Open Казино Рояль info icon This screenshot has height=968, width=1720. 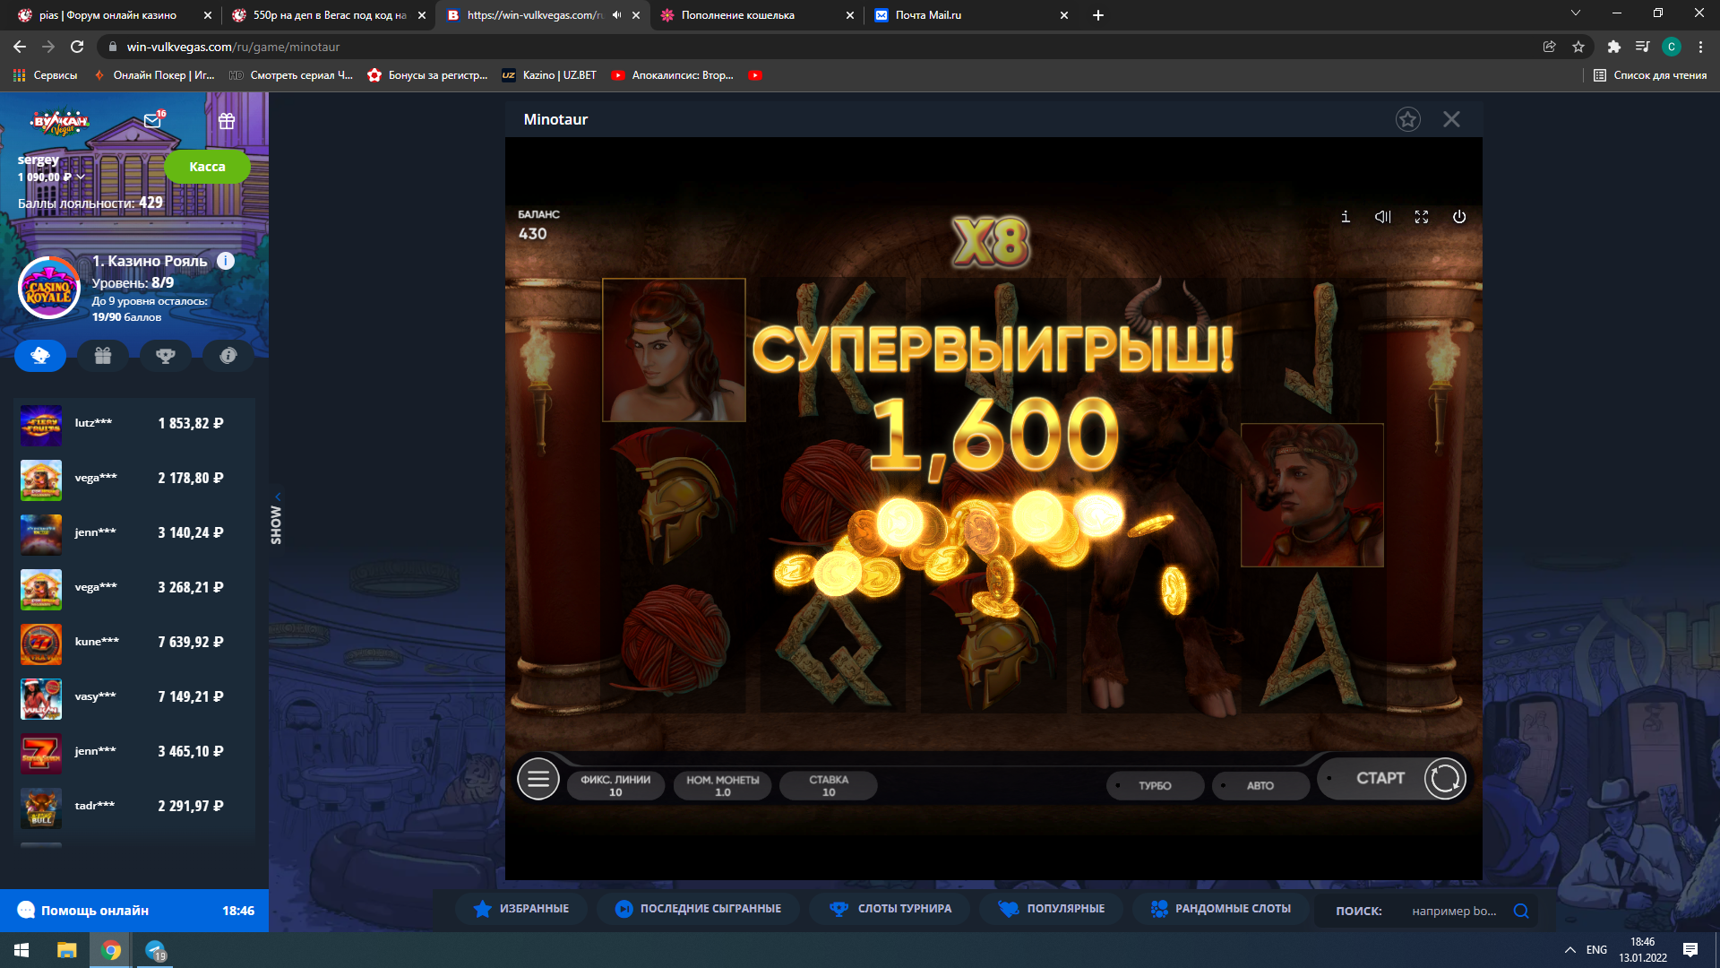point(226,261)
